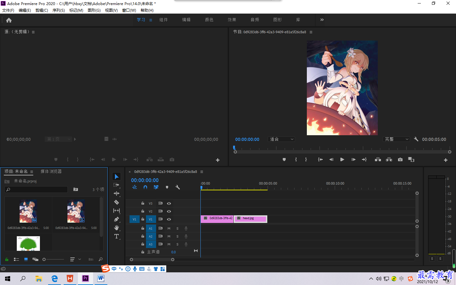456x285 pixels.
Task: Toggle project writable lock icon
Action: (7, 259)
